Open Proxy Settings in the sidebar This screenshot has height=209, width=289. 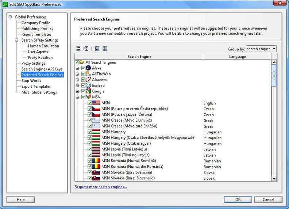[x=33, y=63]
